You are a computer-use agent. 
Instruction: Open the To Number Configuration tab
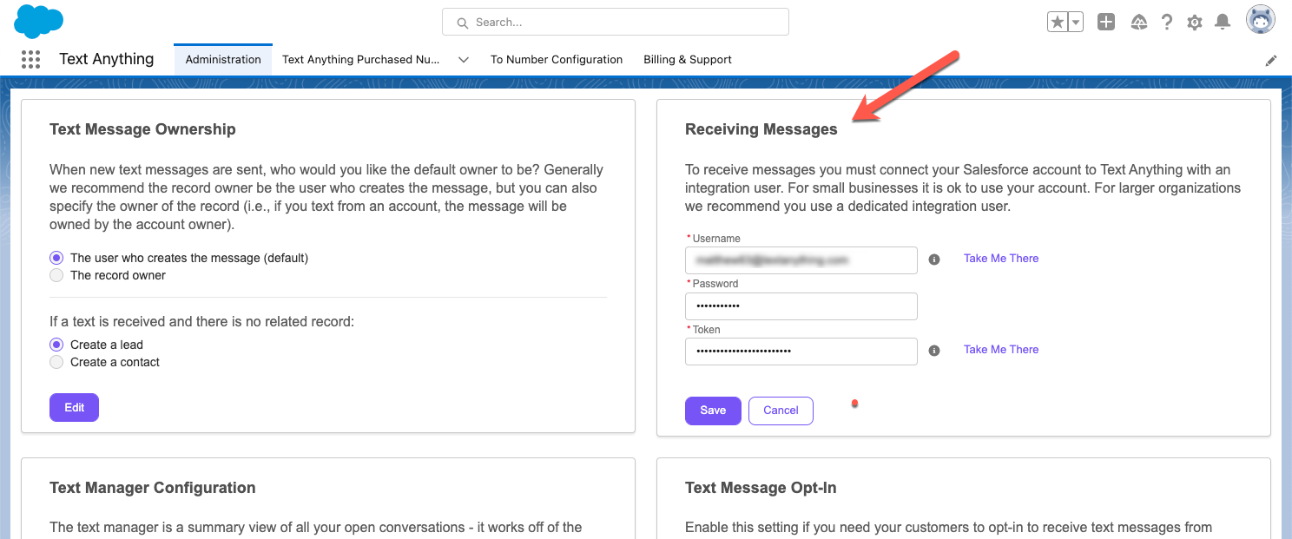(x=557, y=59)
